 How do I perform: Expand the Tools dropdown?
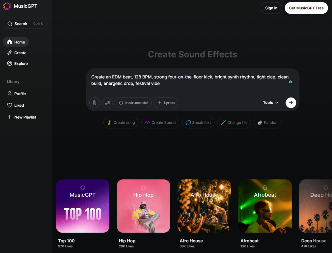point(271,102)
